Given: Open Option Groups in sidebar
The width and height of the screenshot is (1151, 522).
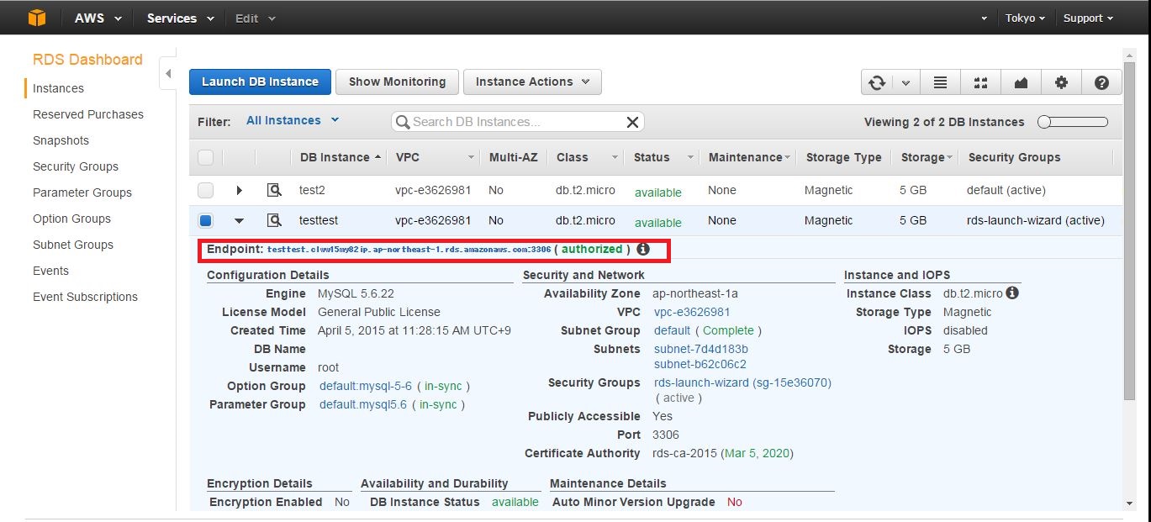Looking at the screenshot, I should pyautogui.click(x=71, y=219).
